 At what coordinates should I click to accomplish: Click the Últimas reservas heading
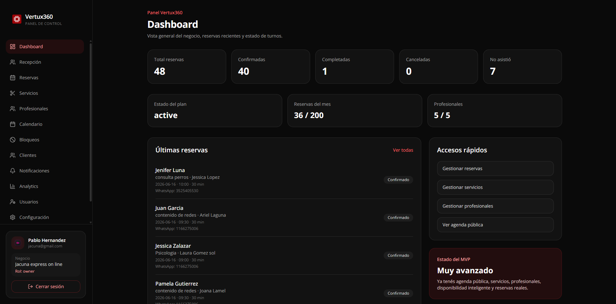tap(181, 150)
